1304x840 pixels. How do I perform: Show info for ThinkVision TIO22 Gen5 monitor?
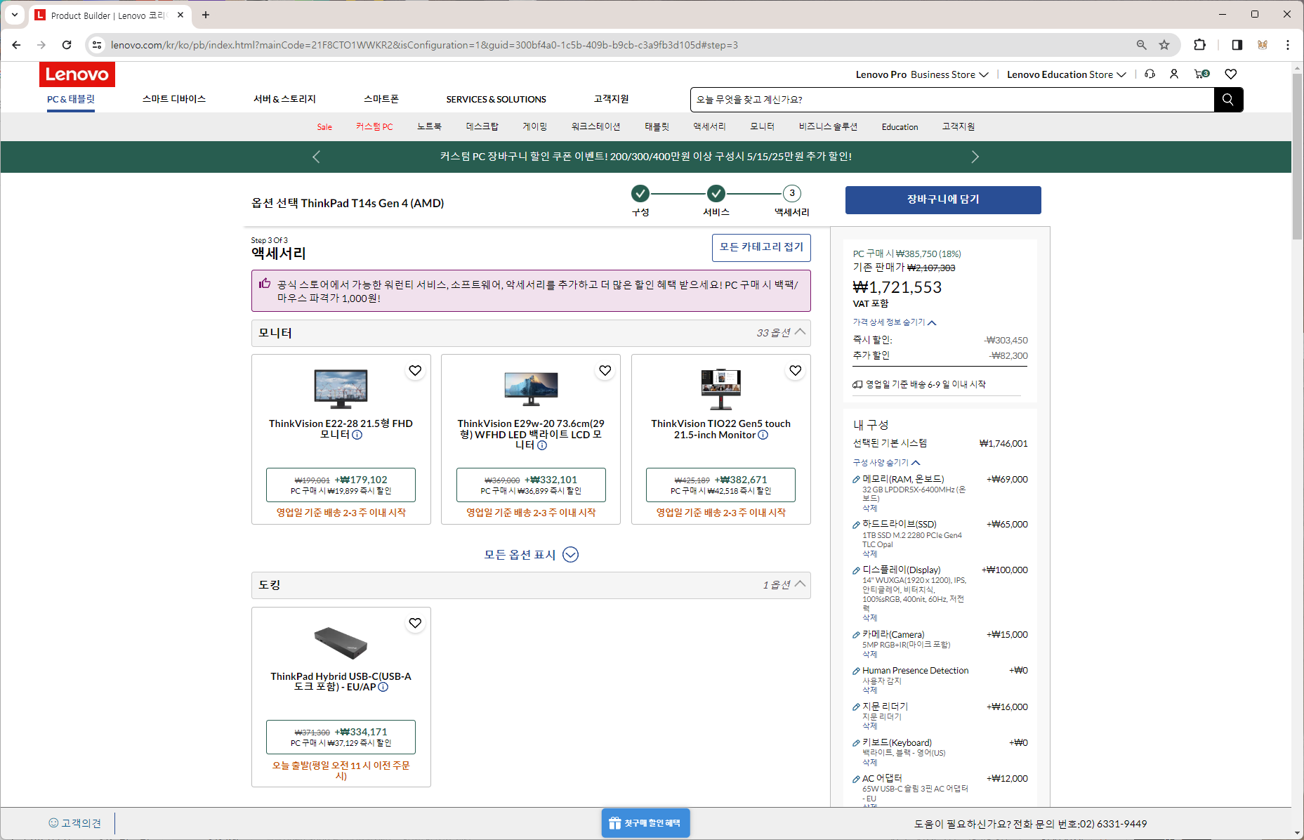coord(763,435)
